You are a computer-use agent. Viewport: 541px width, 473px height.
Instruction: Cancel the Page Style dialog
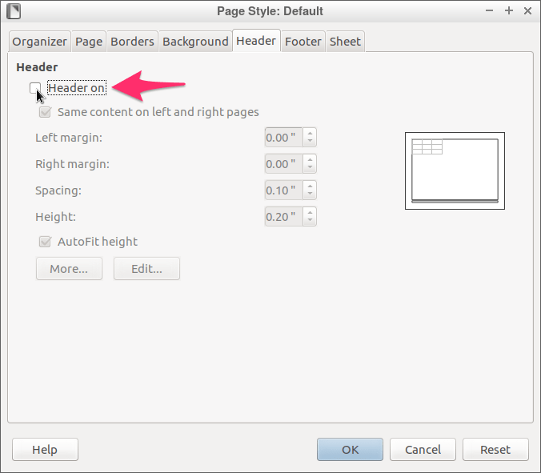423,450
